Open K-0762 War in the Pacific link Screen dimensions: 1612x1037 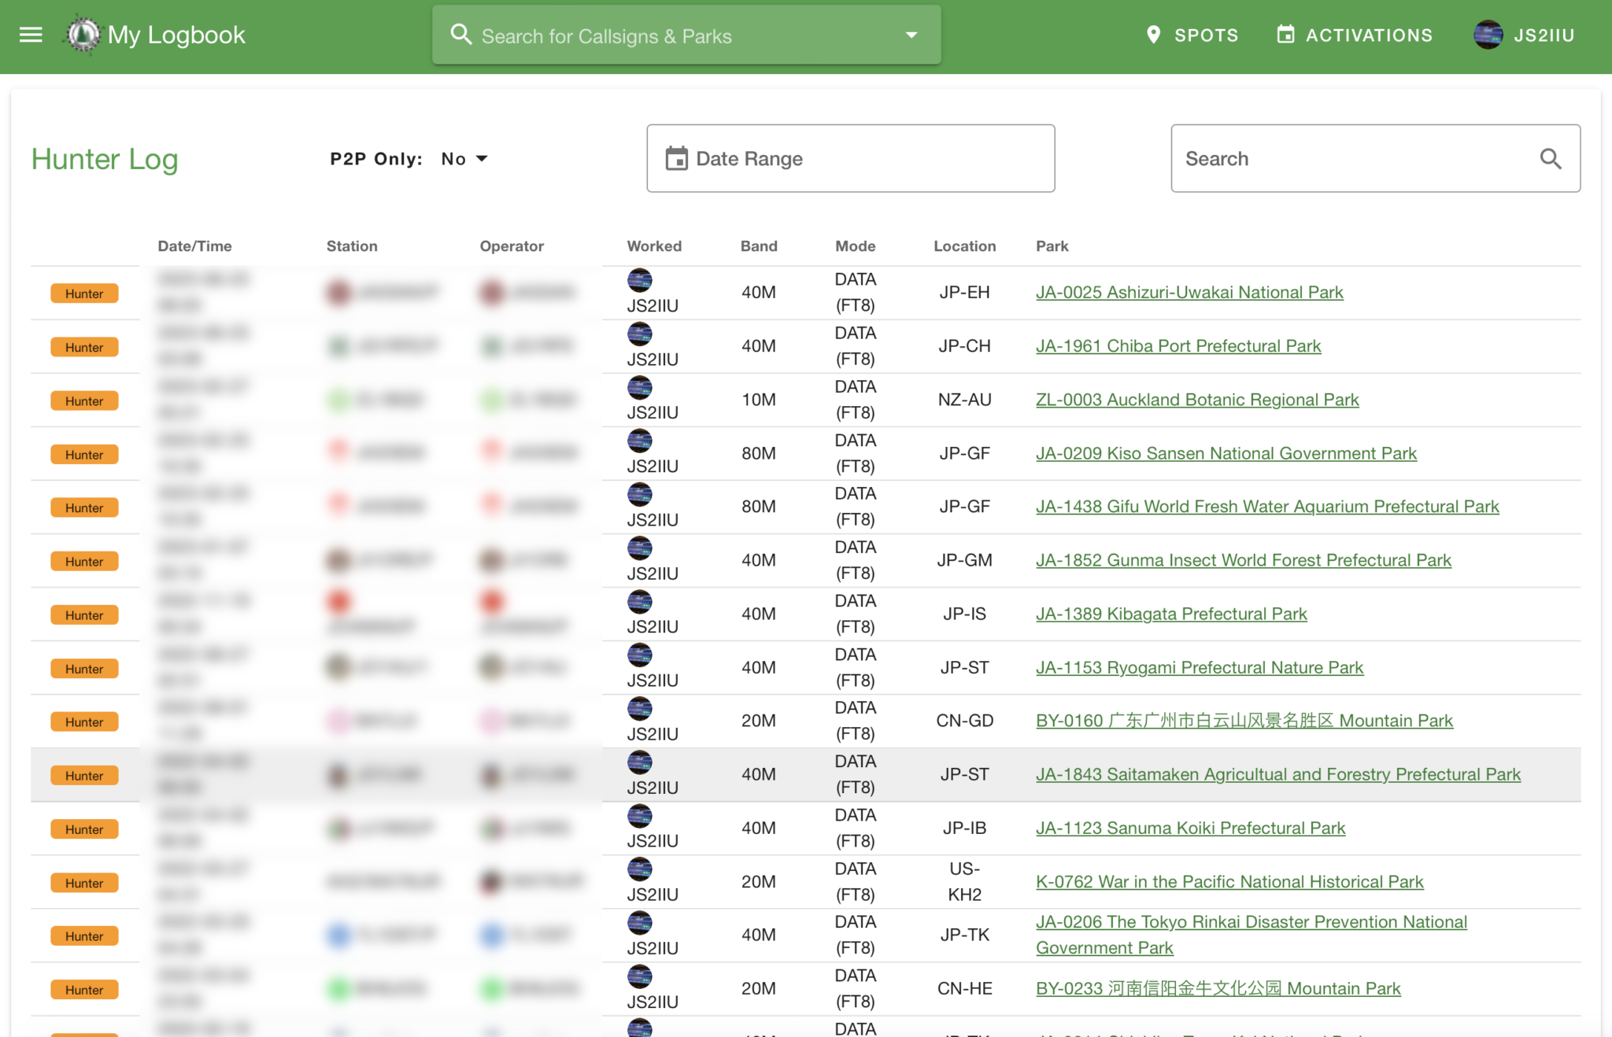[1229, 882]
